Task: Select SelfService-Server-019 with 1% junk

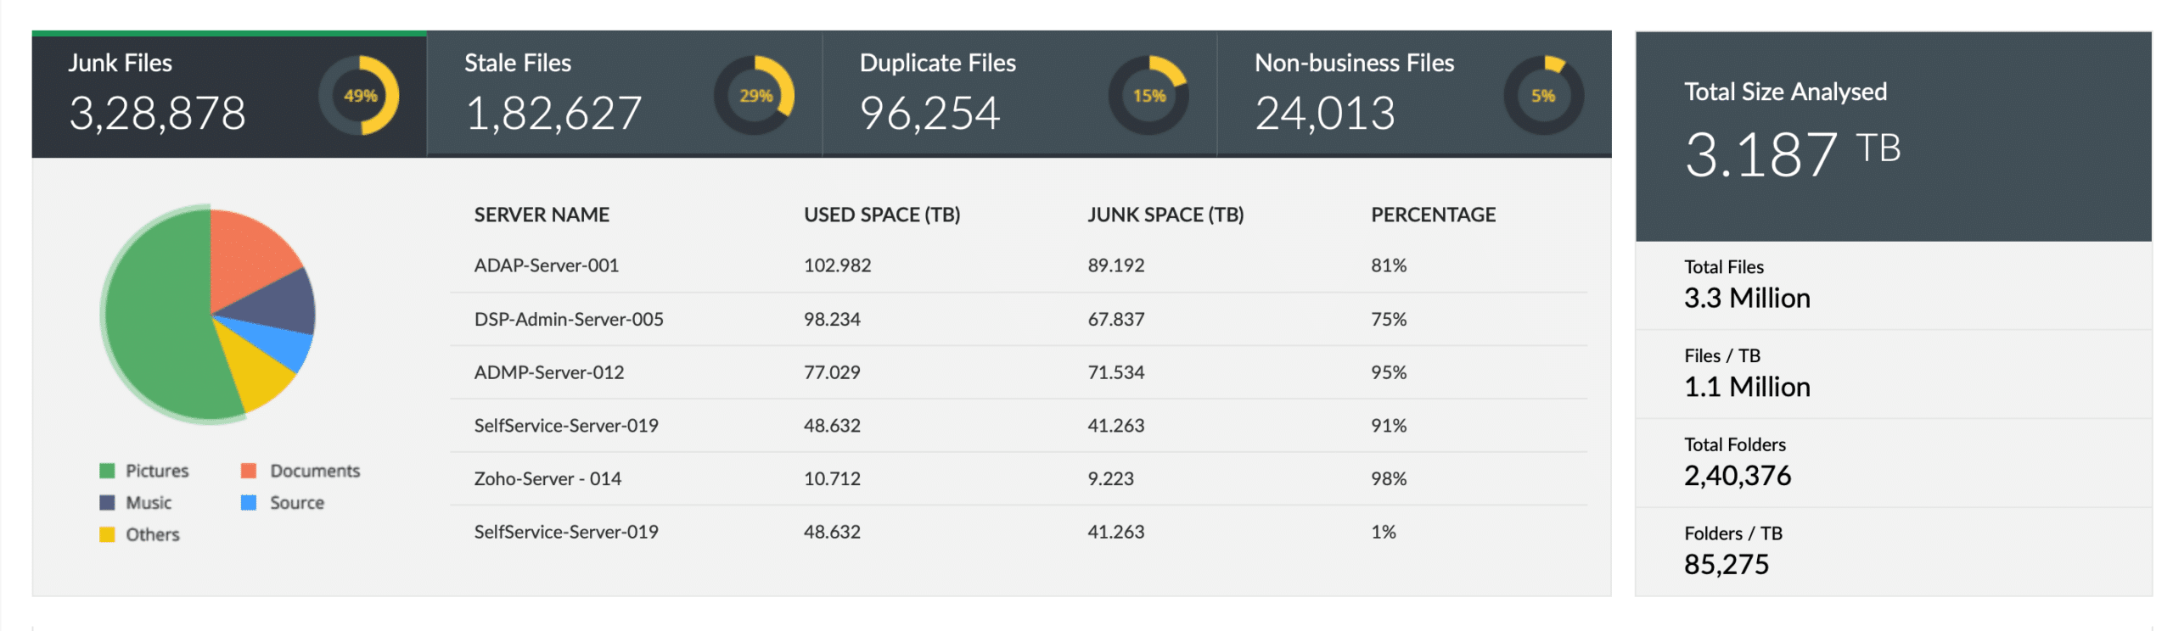Action: click(566, 532)
